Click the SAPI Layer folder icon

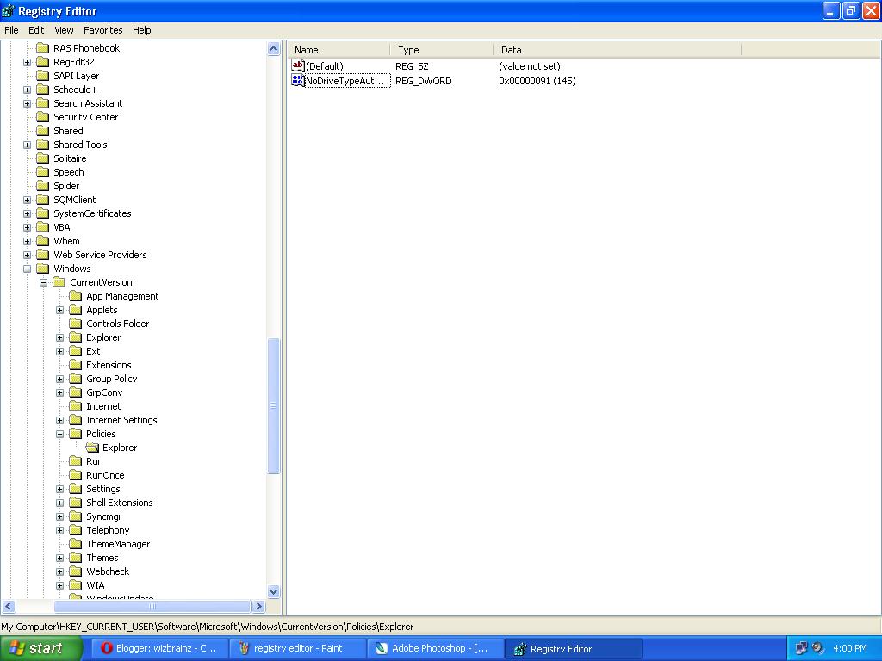coord(43,76)
